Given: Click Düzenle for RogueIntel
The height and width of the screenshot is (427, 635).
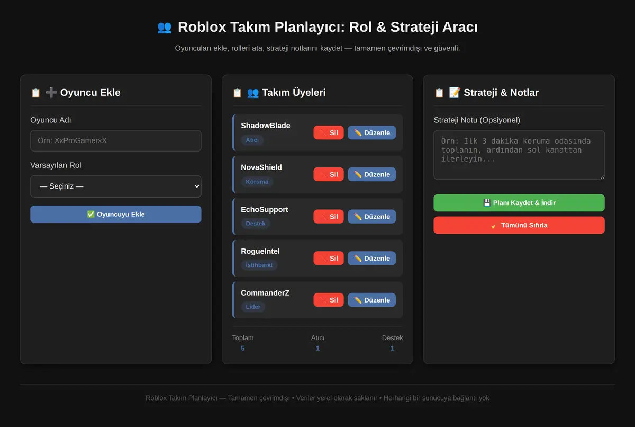Looking at the screenshot, I should tap(371, 258).
